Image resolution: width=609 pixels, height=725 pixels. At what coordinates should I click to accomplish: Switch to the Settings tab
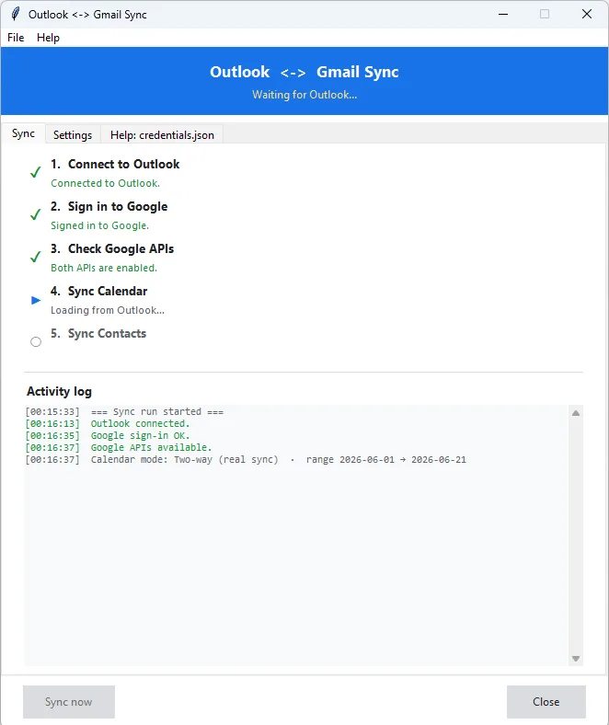[x=73, y=135]
